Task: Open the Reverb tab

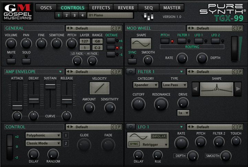Action: [x=126, y=8]
